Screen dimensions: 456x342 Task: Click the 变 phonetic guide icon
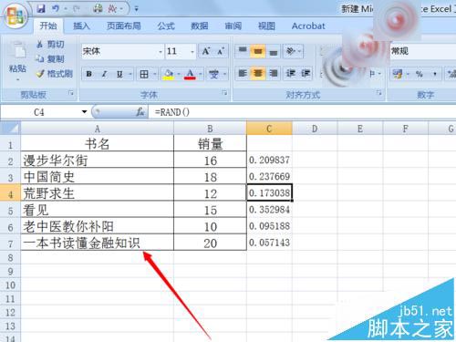213,74
